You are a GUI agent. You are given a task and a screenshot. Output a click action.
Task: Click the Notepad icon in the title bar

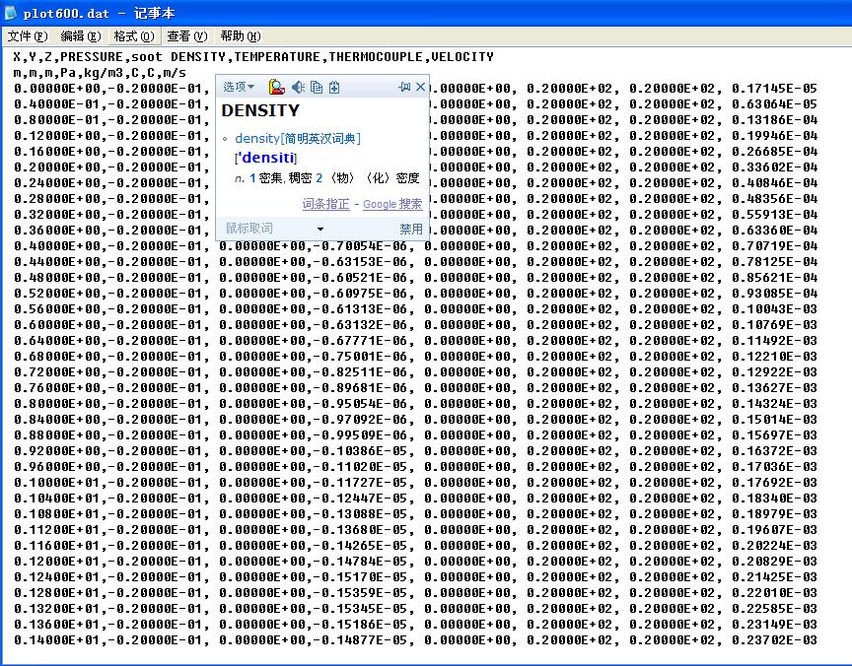pos(11,14)
